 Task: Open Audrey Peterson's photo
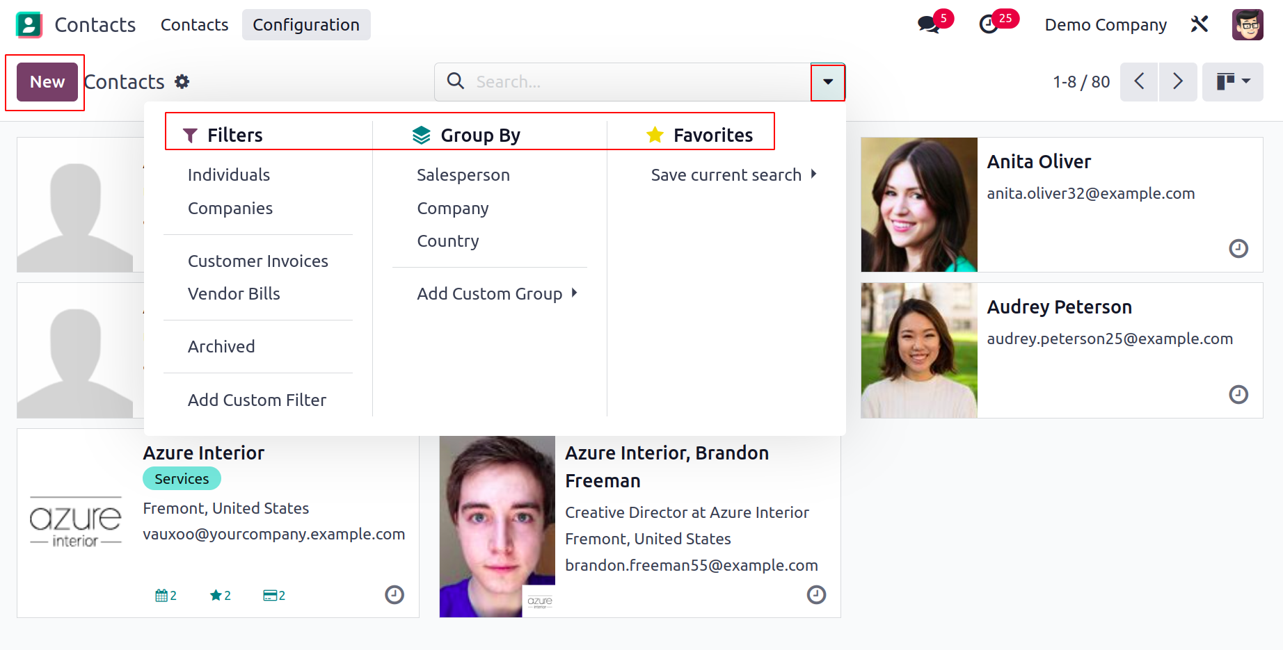(x=919, y=350)
